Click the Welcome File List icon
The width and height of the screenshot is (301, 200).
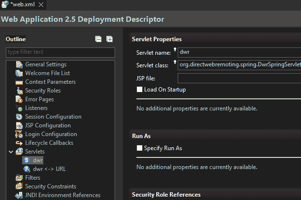[19, 73]
